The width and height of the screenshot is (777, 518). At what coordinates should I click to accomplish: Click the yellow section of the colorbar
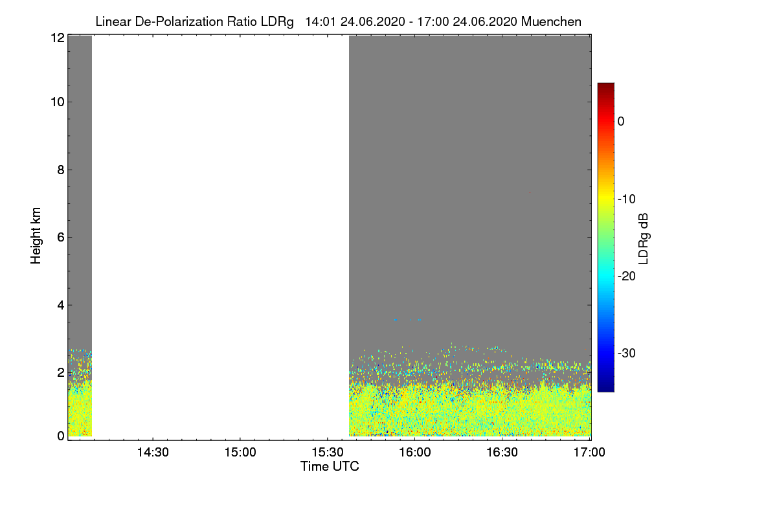tap(605, 197)
